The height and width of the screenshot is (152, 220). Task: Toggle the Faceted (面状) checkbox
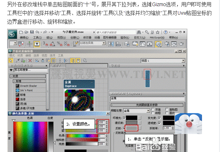[167, 113]
